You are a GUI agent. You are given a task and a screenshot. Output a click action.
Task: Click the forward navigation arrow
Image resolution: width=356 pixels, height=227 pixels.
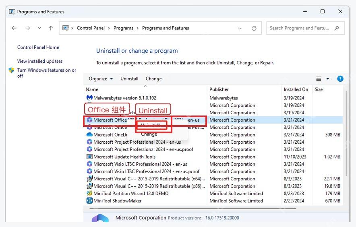(28, 28)
